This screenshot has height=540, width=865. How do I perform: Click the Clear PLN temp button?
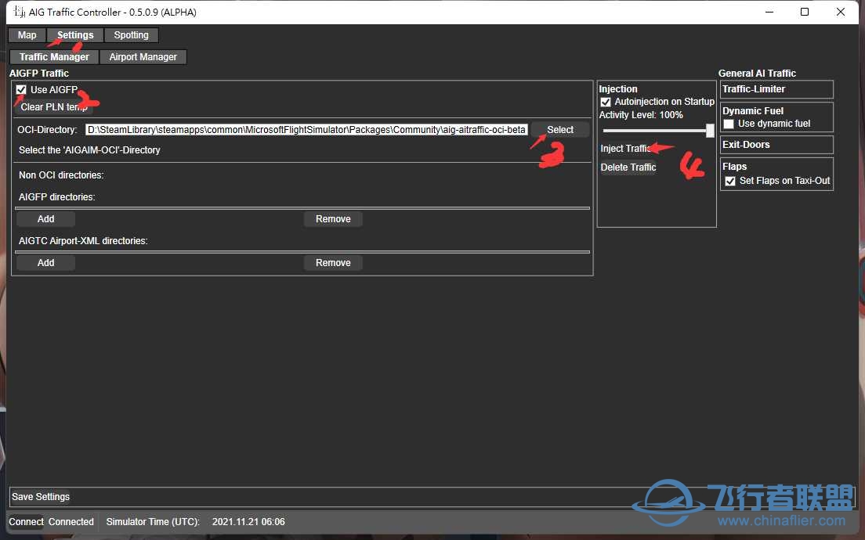coord(54,107)
